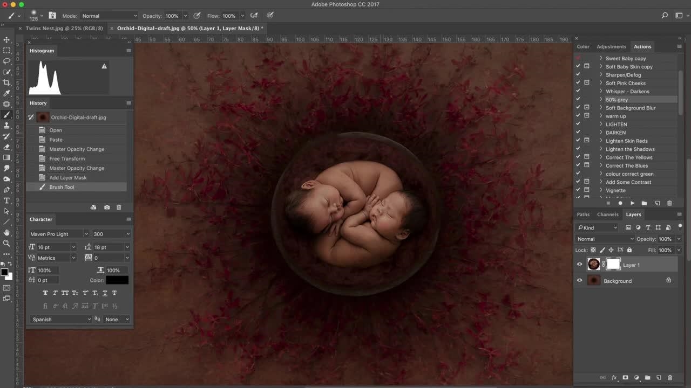The height and width of the screenshot is (388, 691).
Task: Open the brush Mode dropdown
Action: (x=109, y=16)
